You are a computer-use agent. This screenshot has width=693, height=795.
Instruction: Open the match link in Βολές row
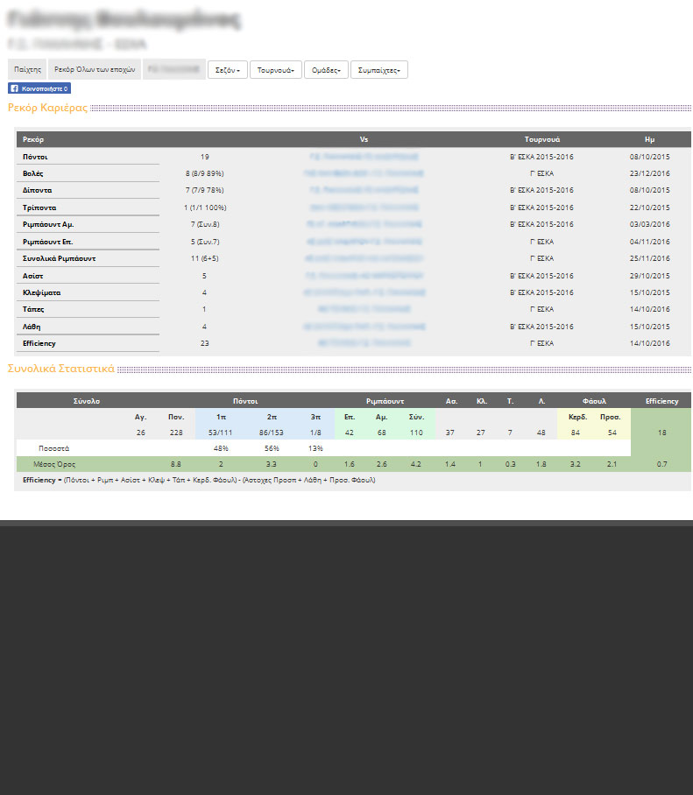pos(364,173)
